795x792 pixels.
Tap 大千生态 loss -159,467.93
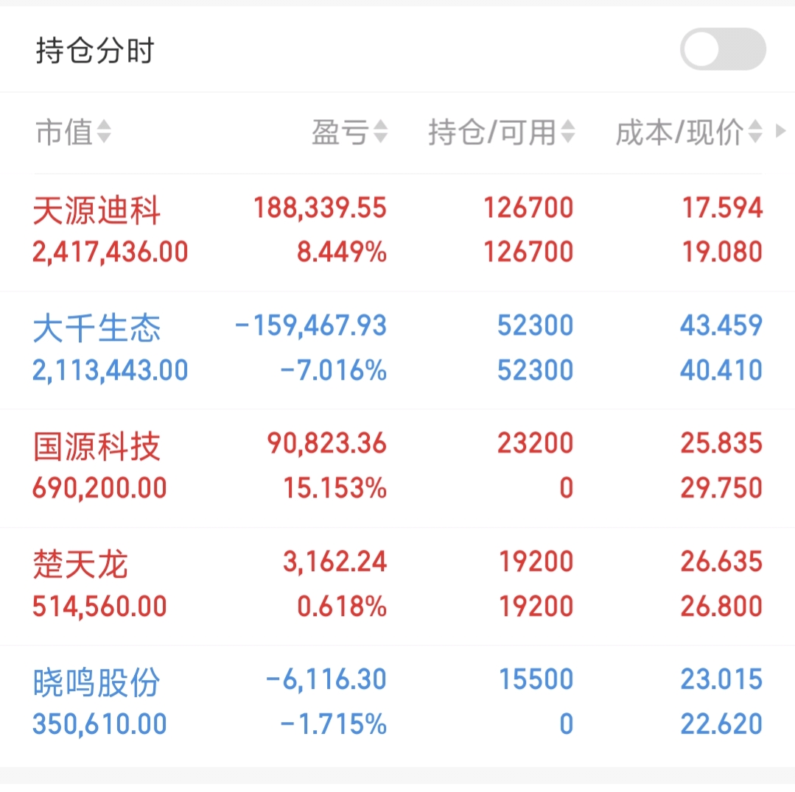point(311,325)
